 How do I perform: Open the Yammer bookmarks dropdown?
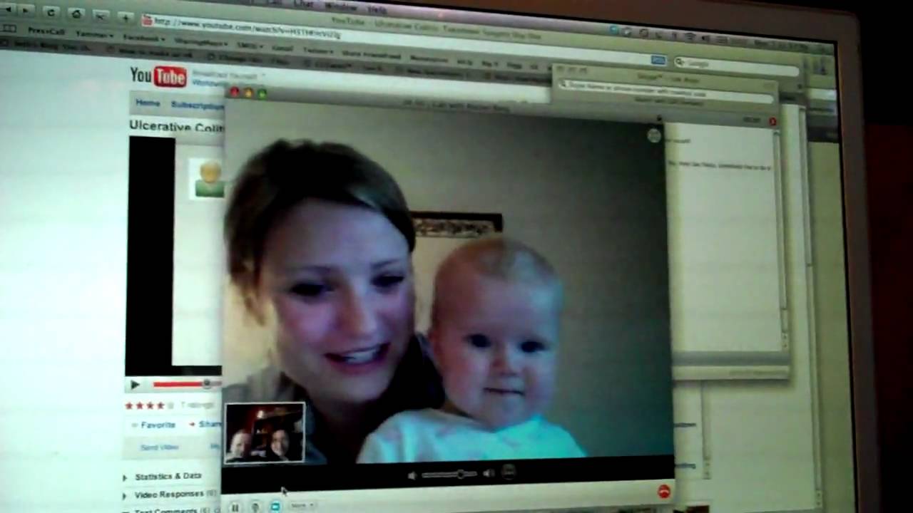pyautogui.click(x=93, y=34)
